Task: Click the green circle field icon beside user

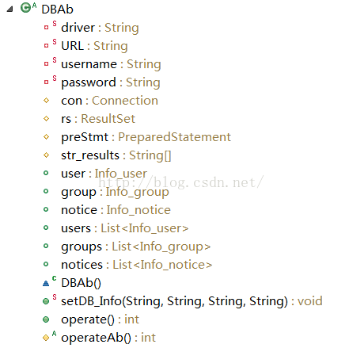Action: [46, 174]
